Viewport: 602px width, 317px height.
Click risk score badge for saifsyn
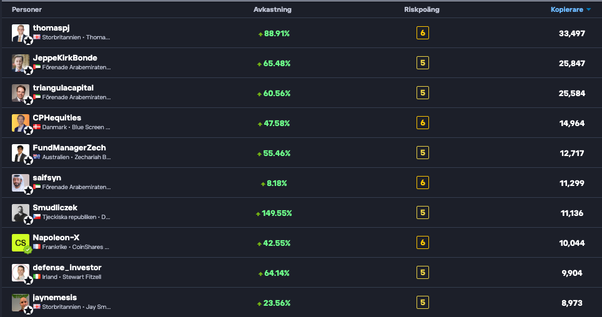(423, 183)
